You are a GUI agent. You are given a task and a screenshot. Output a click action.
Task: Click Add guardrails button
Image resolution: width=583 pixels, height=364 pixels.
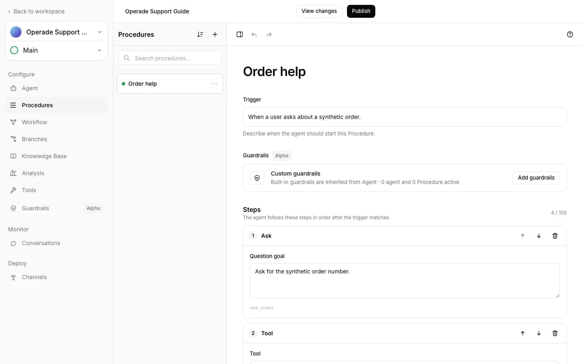coord(536,178)
